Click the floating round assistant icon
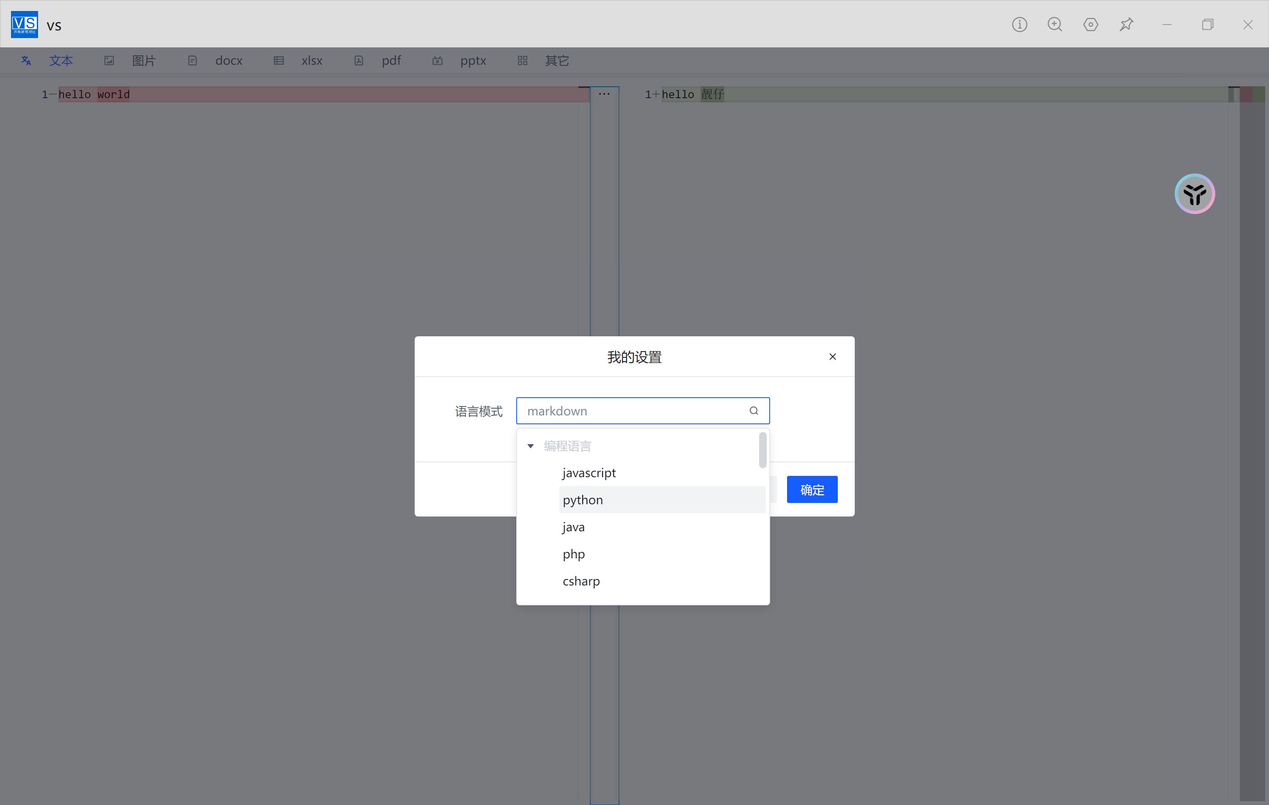The image size is (1269, 805). coord(1194,194)
